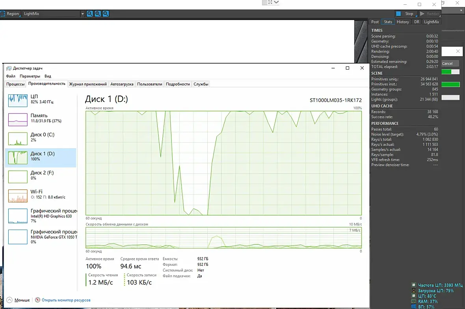Switch to the Автозагрузка tab

click(122, 84)
